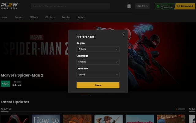Open the Region dropdown showing Others
Viewport: 196px width, 123px height.
(98, 49)
